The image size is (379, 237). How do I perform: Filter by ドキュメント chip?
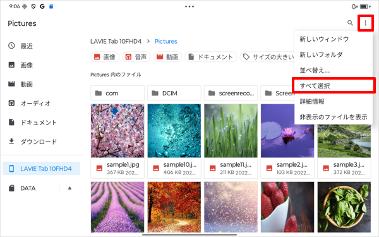[x=210, y=57]
